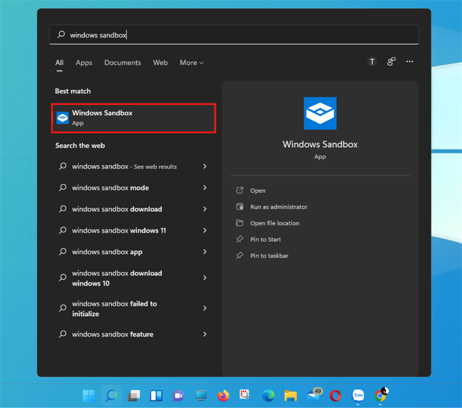
Task: Launch the Chat camera icon in taskbar
Action: (178, 396)
